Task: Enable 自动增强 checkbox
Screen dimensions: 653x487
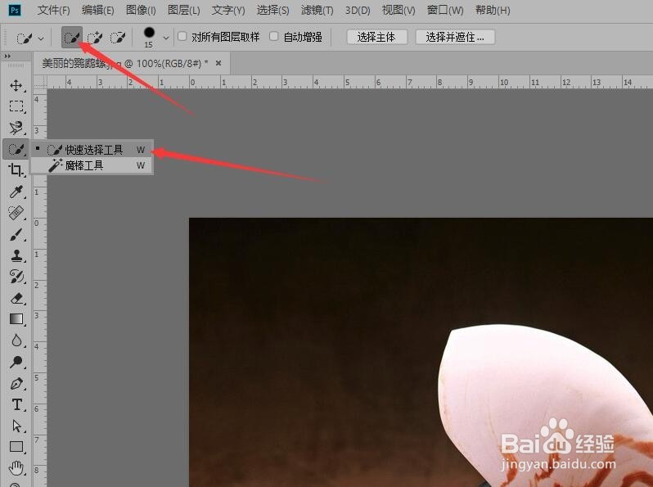Action: click(x=273, y=36)
